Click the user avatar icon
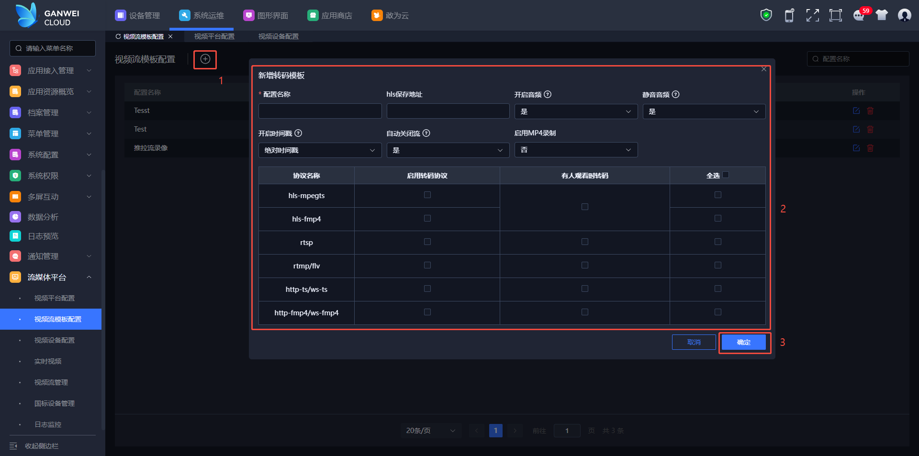The width and height of the screenshot is (919, 456). 904,15
